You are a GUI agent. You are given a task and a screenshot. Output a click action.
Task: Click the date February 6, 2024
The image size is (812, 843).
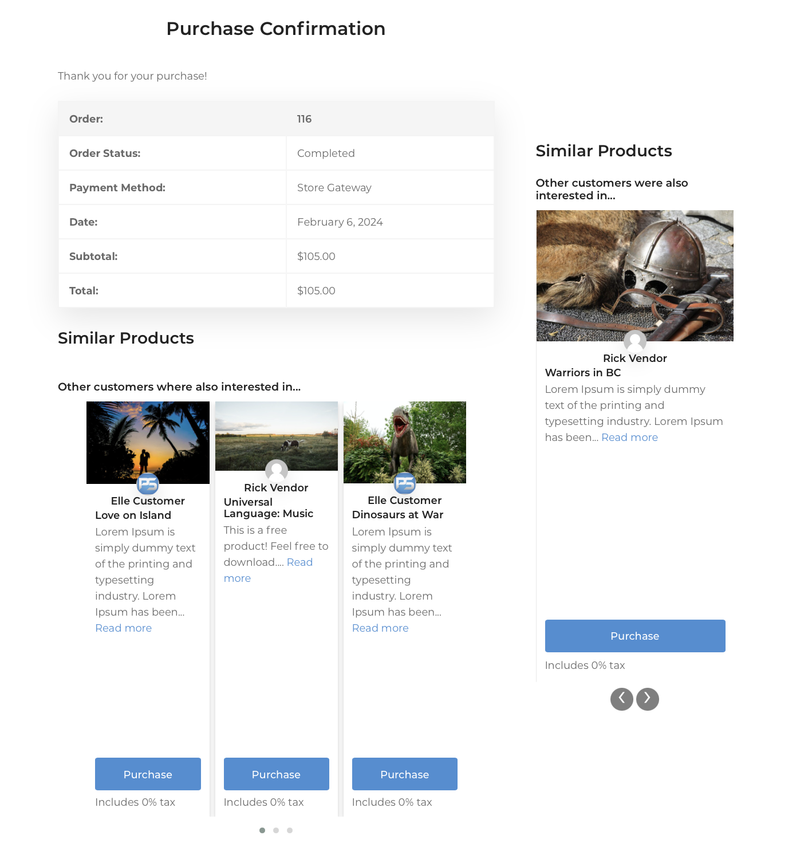click(x=340, y=222)
